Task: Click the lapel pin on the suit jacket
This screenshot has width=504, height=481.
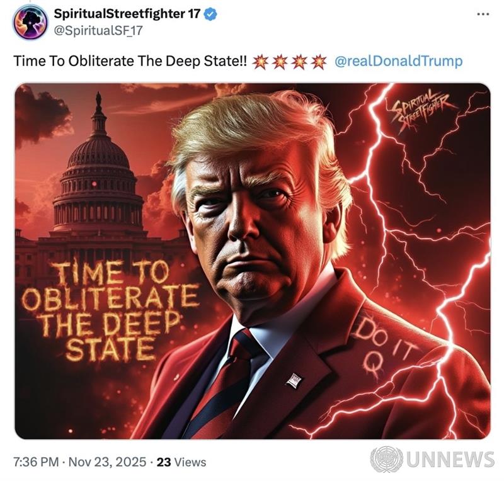Action: coord(294,380)
